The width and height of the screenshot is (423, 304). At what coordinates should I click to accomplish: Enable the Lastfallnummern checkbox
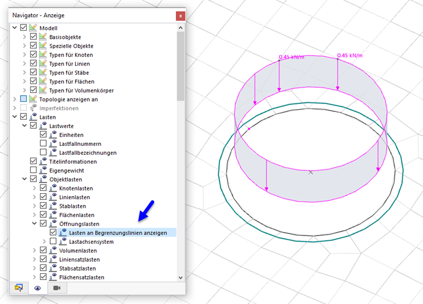(x=43, y=143)
